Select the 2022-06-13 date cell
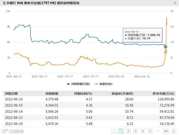 point(14,118)
